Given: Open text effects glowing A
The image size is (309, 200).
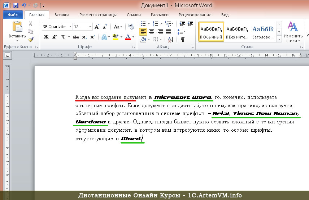Looking at the screenshot, I should tap(104, 37).
